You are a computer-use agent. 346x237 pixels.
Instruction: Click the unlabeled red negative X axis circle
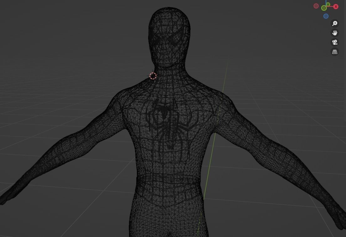(x=316, y=6)
